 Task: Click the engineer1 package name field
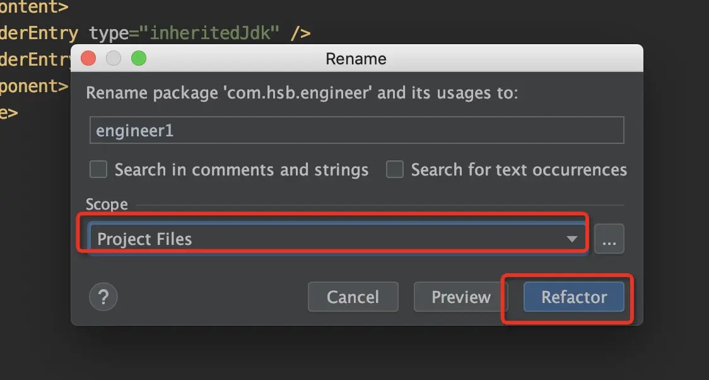[356, 131]
